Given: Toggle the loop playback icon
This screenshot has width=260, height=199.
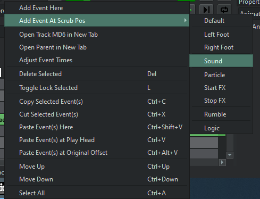Looking at the screenshot, I should point(224,10).
